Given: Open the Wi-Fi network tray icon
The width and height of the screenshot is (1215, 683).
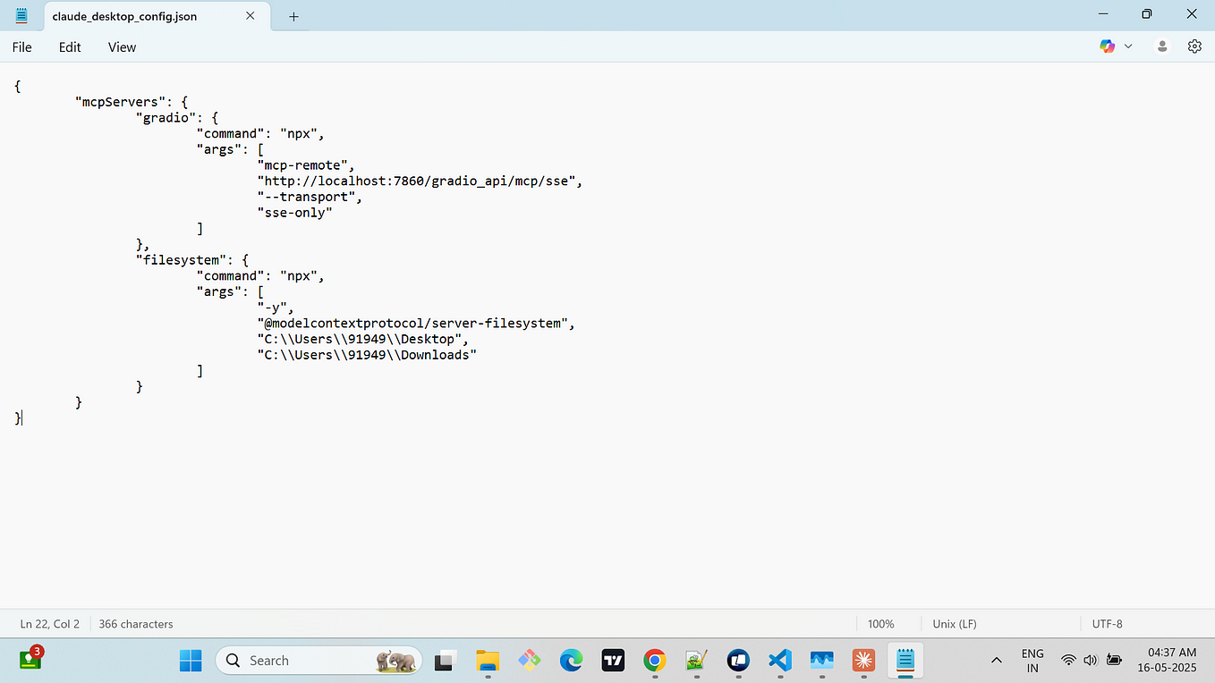Looking at the screenshot, I should coord(1068,661).
